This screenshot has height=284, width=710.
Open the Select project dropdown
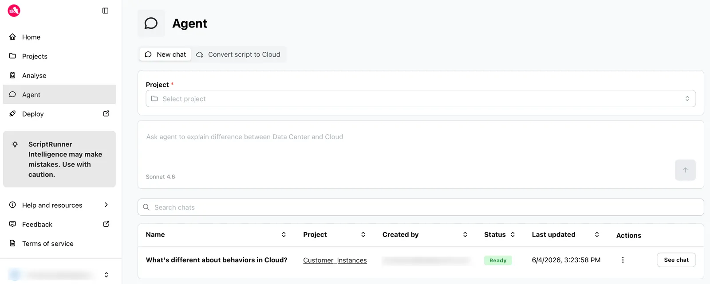[x=421, y=98]
